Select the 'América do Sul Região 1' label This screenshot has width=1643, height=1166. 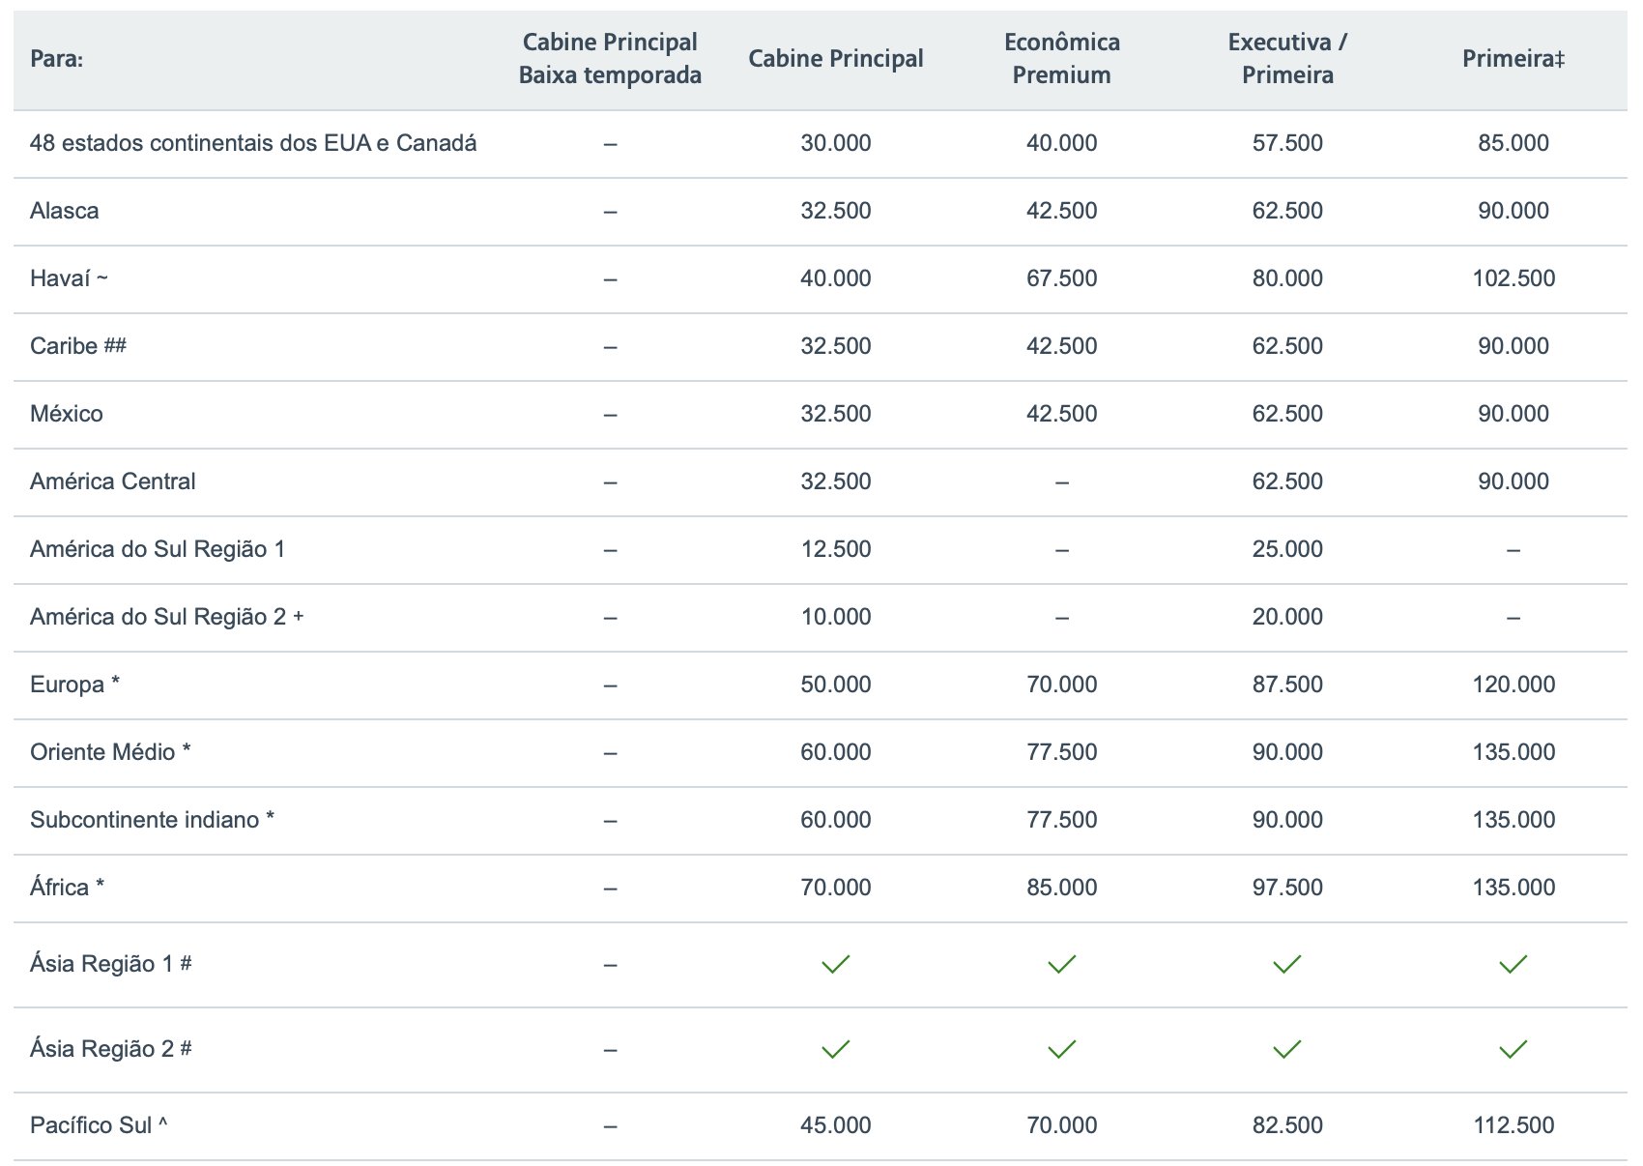coord(158,549)
